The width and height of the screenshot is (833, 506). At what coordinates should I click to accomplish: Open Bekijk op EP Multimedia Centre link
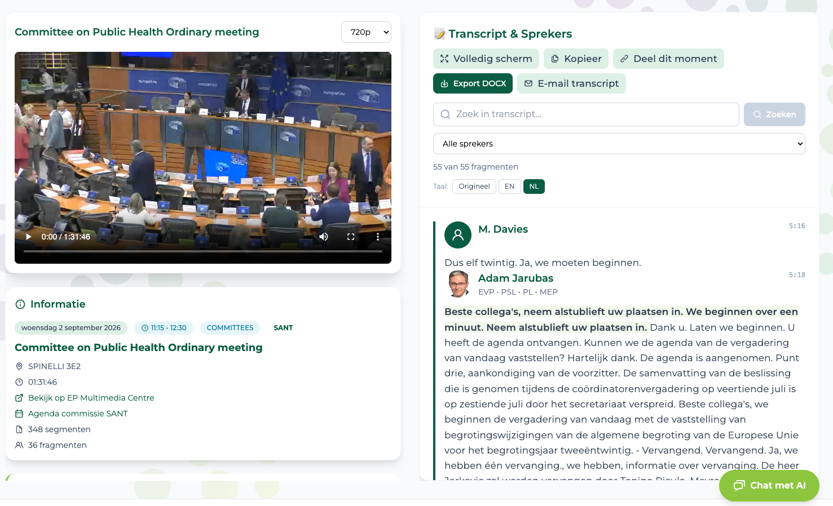[x=91, y=398]
